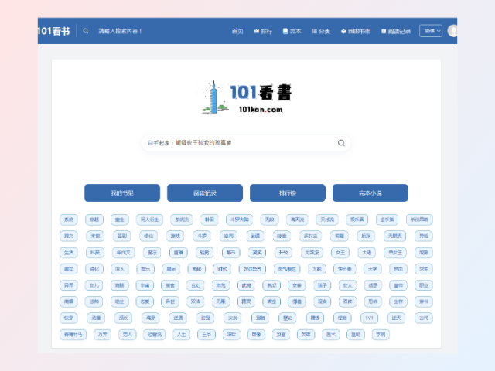
Task: Open 阅读记录 in the navigation bar
Action: coord(396,31)
